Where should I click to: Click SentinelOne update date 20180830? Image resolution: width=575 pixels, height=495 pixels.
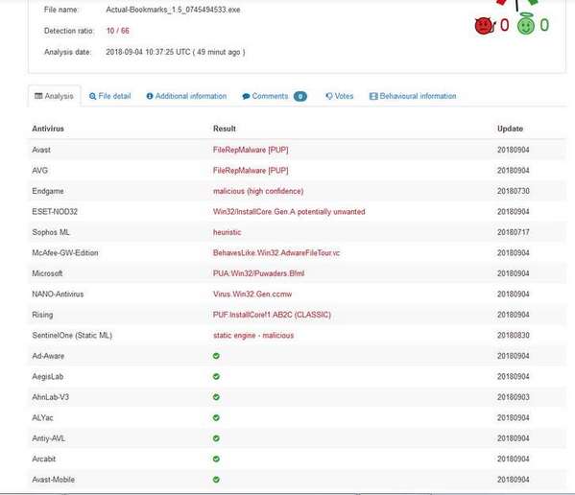coord(513,335)
